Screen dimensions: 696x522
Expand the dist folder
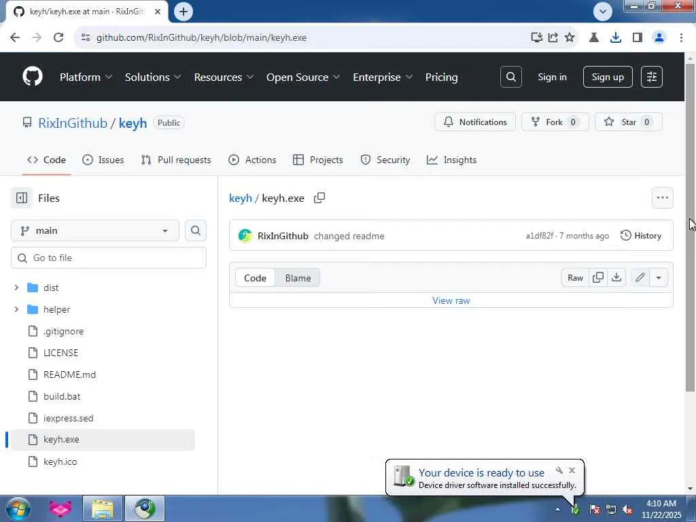coord(16,288)
